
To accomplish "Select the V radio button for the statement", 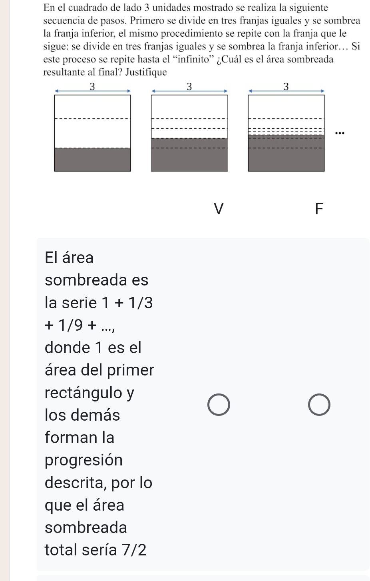I will point(219,404).
